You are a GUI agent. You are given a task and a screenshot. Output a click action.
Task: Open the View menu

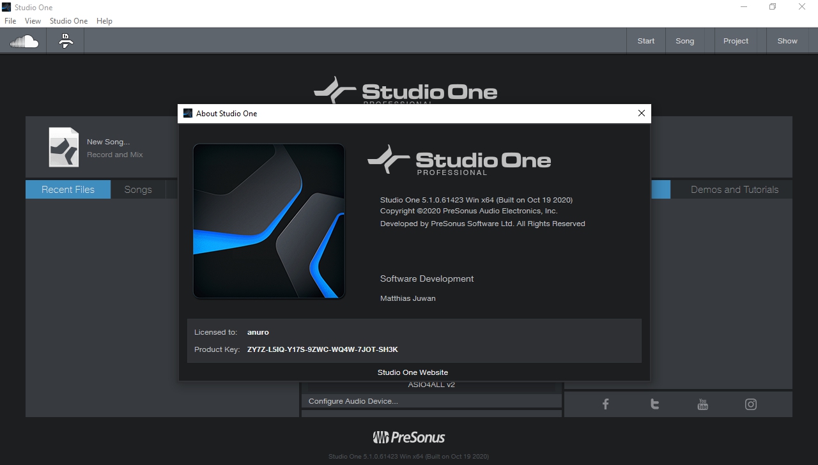33,21
